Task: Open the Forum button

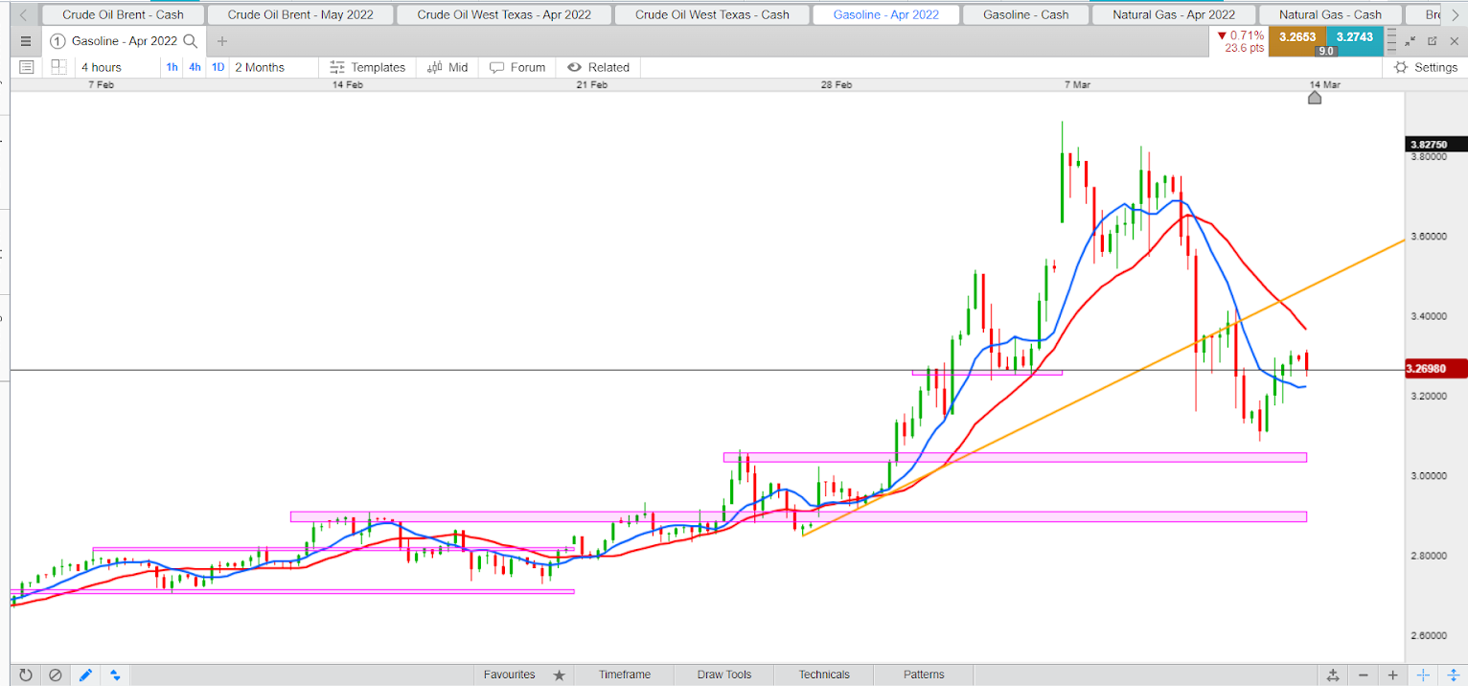Action: (x=517, y=67)
